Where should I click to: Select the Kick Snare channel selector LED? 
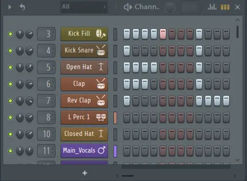pyautogui.click(x=115, y=51)
